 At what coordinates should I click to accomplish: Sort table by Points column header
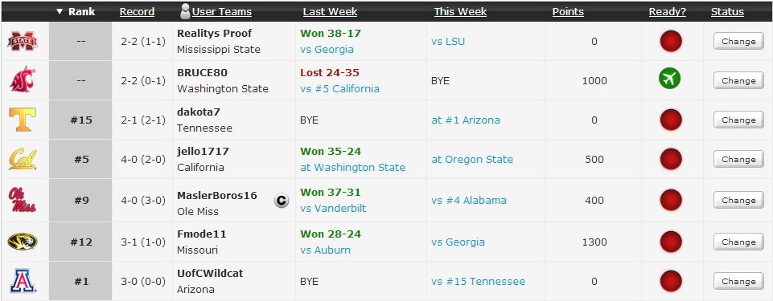pos(568,12)
